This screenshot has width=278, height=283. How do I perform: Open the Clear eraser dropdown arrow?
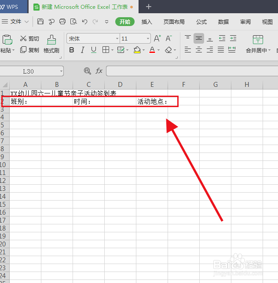tap(175, 50)
